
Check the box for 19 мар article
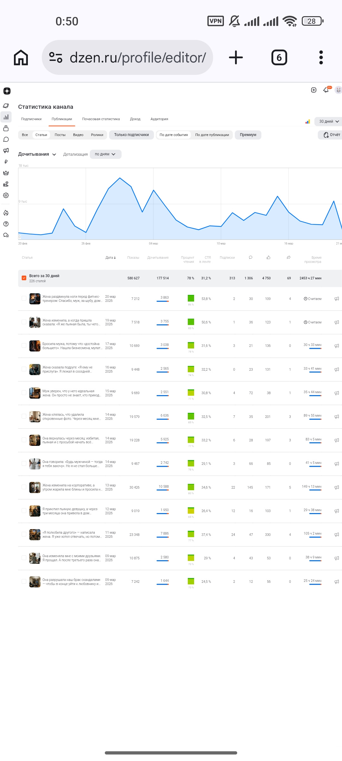click(24, 322)
